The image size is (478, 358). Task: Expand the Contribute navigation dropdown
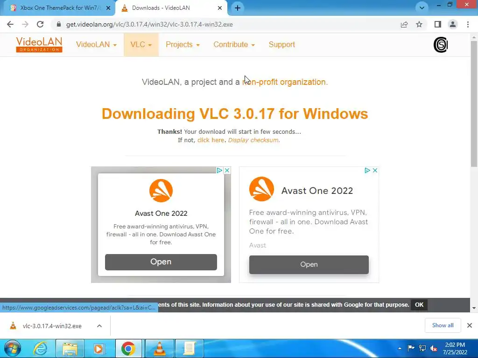[x=234, y=44]
